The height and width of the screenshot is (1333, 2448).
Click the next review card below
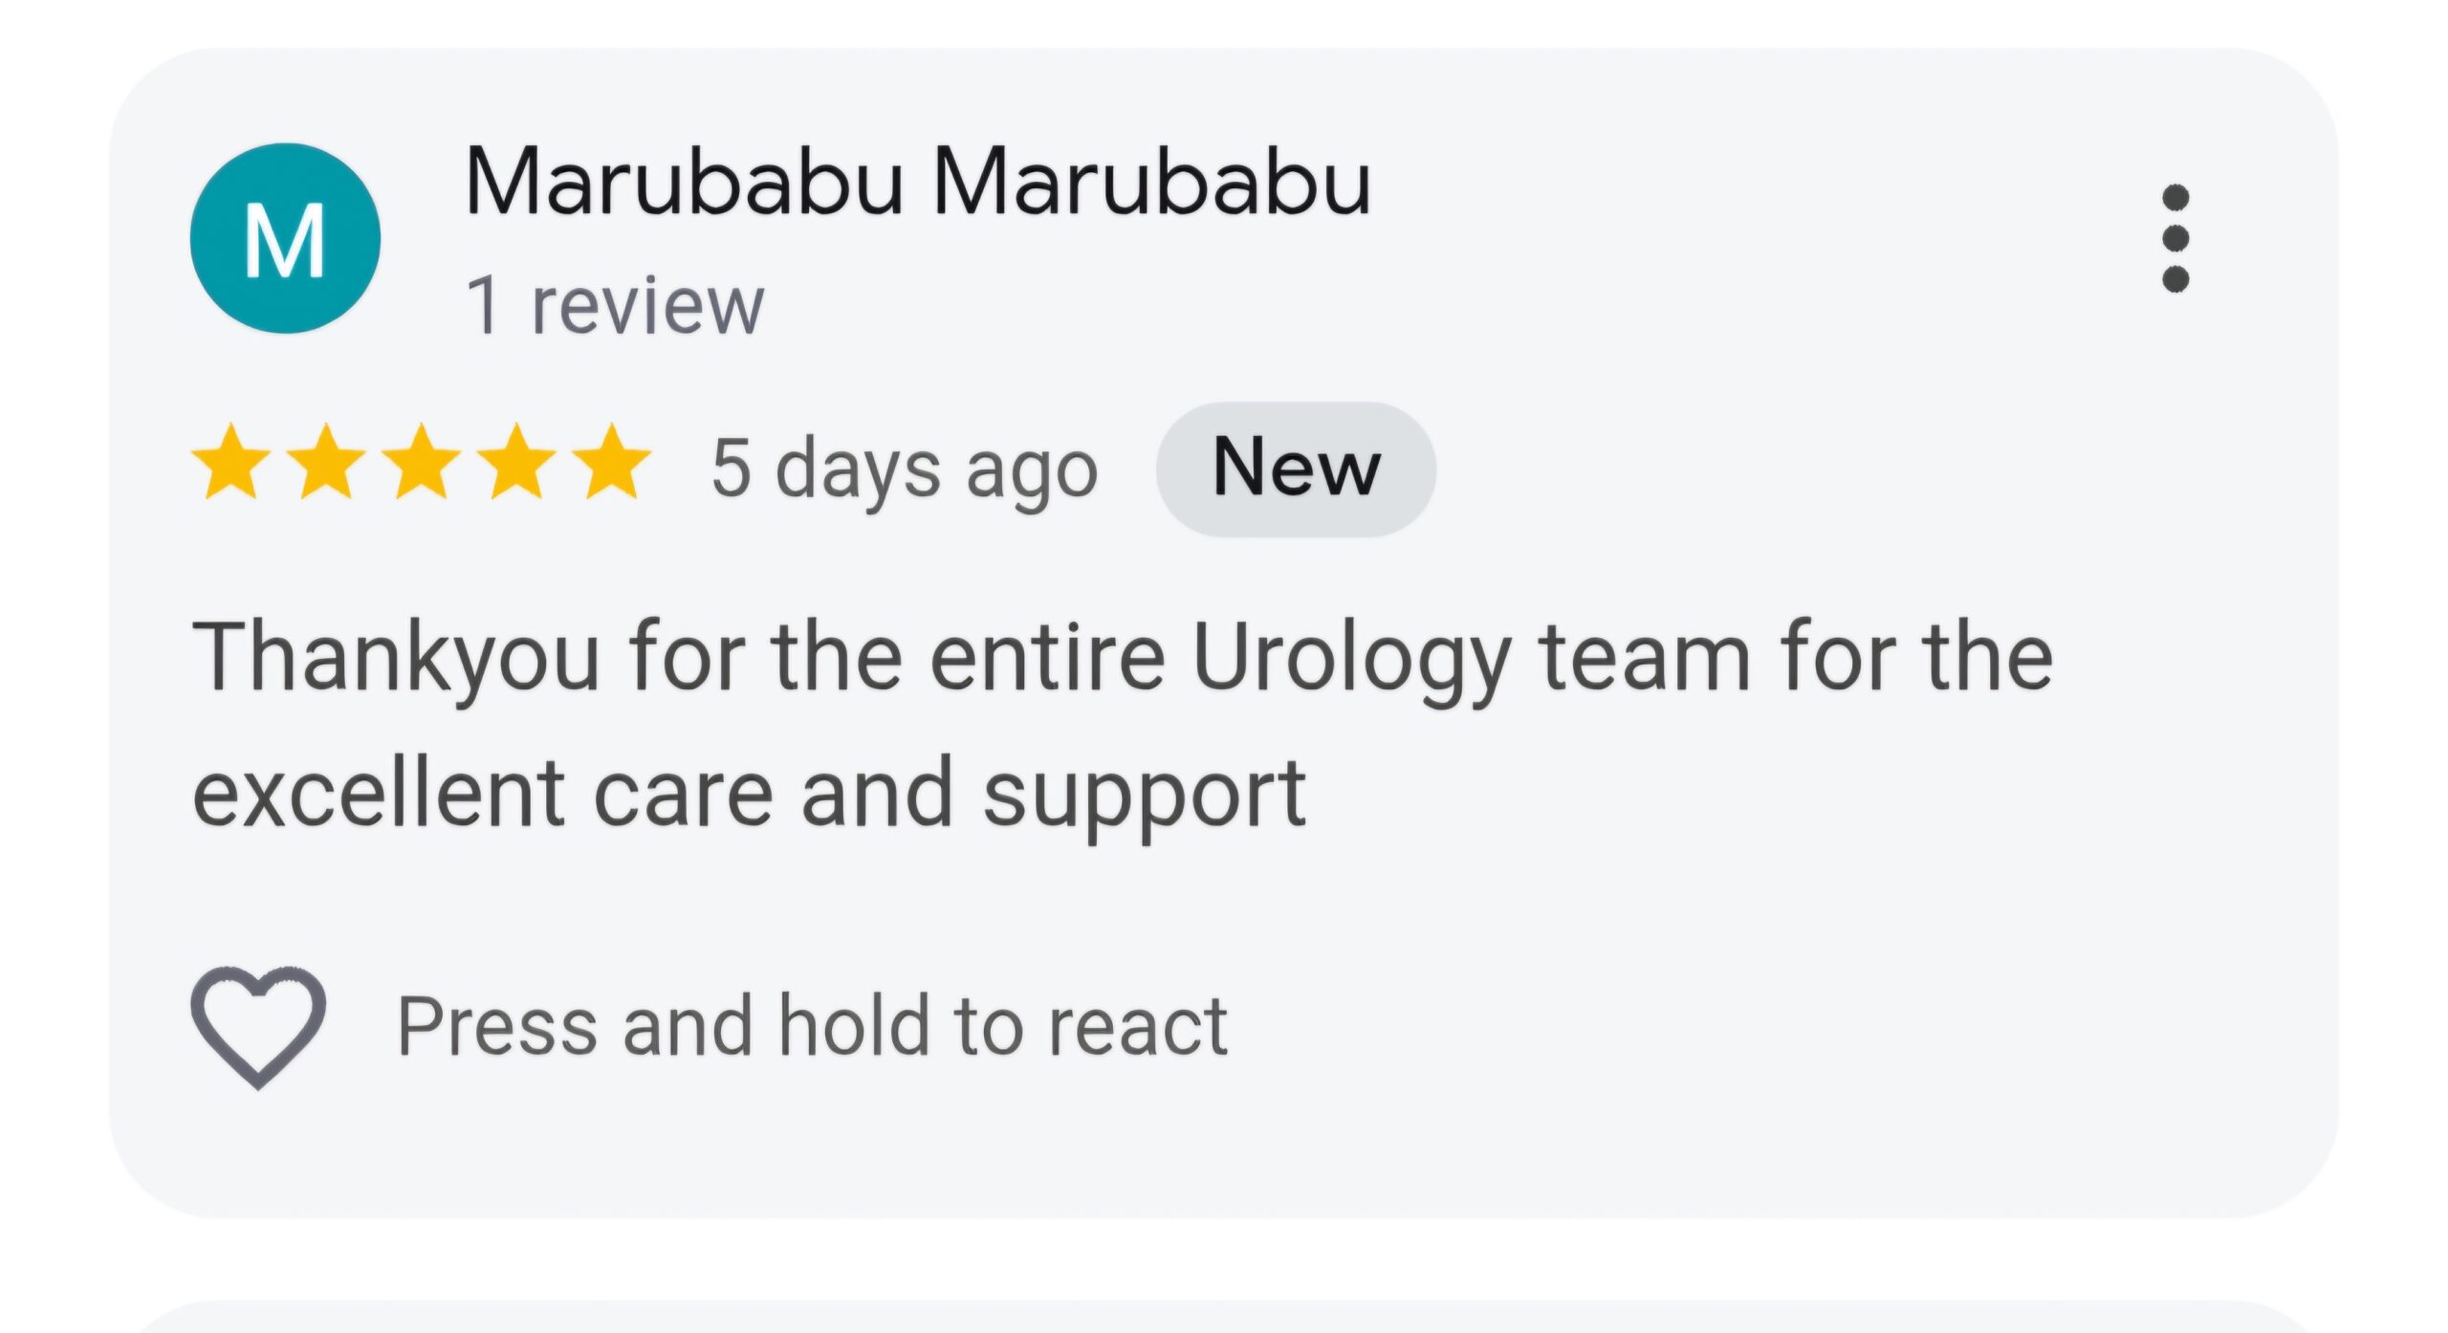tap(1224, 1316)
